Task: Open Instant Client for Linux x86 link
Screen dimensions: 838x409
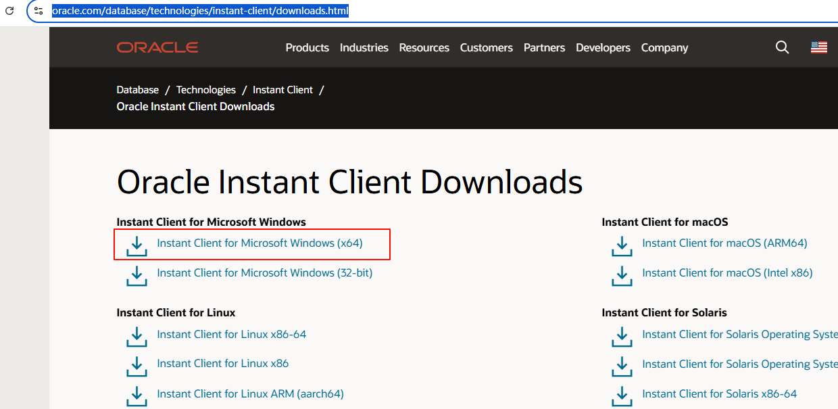Action: [x=223, y=364]
